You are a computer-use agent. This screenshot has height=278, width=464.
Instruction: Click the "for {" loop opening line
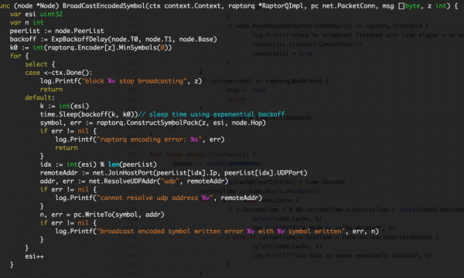pos(19,56)
